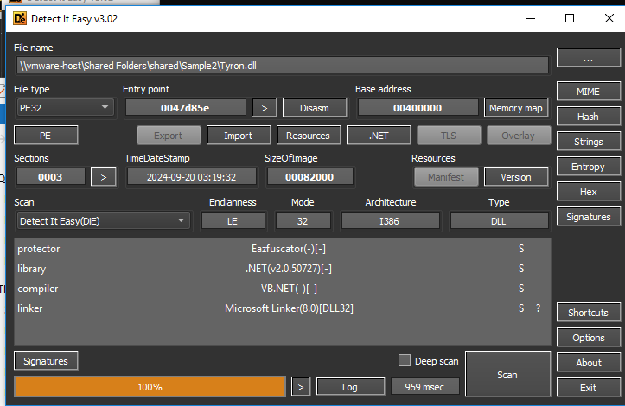
Task: Click the arrow button next to Entry point
Action: click(264, 108)
